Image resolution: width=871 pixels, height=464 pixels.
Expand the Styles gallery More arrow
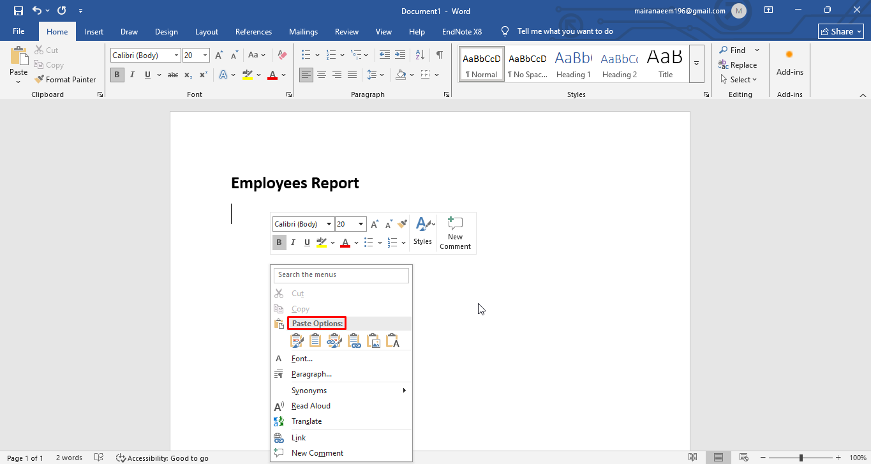pos(696,63)
